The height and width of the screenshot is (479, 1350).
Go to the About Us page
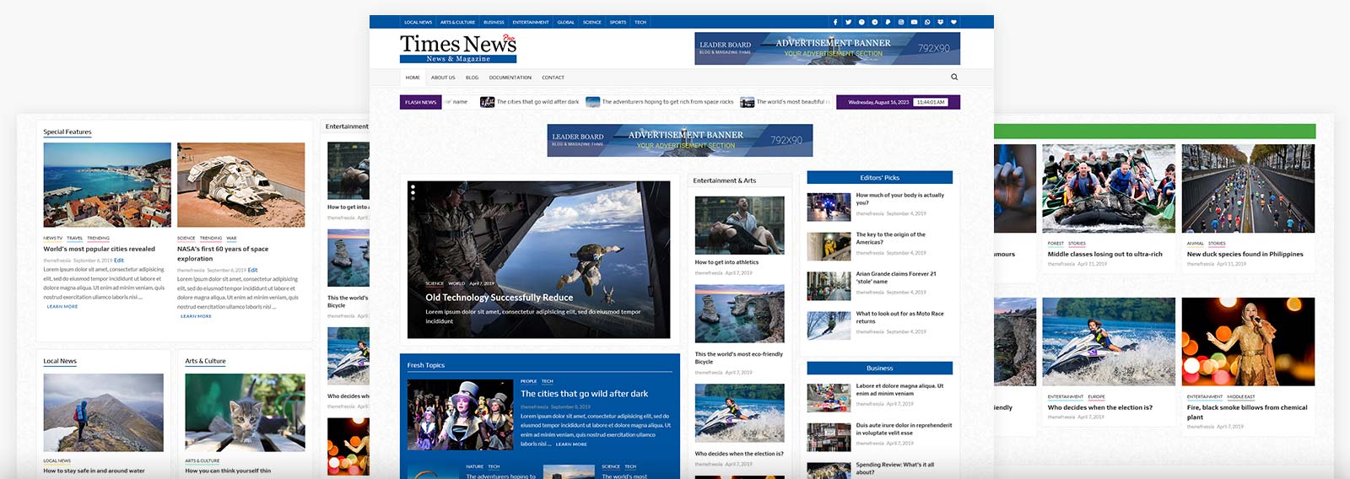pyautogui.click(x=443, y=78)
